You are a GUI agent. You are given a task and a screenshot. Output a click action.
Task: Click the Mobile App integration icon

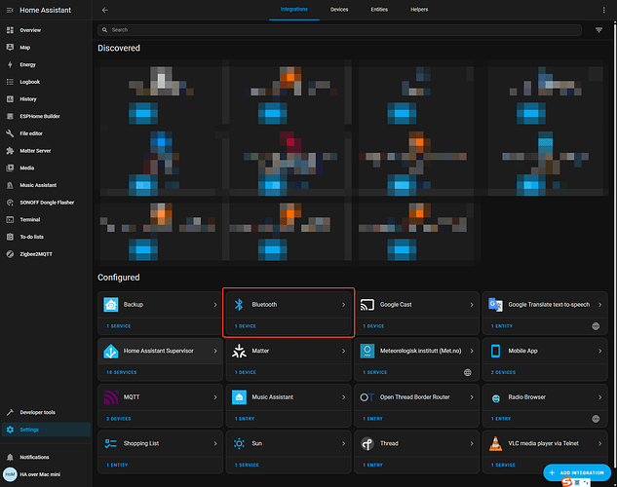(x=495, y=351)
